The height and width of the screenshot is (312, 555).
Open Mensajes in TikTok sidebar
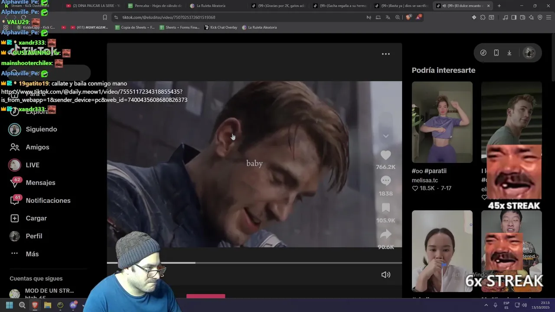[40, 183]
